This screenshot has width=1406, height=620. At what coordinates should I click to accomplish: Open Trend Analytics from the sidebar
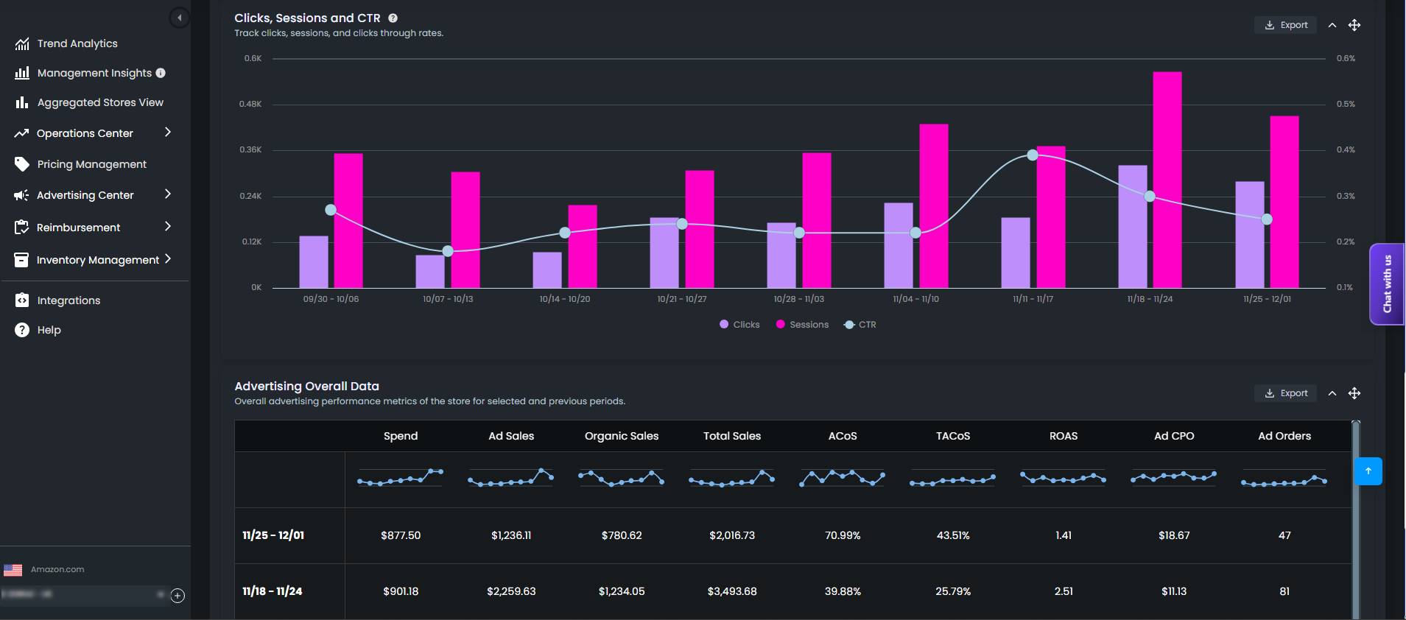click(77, 43)
